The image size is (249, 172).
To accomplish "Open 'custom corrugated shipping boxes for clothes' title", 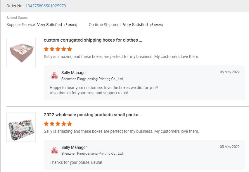I will tap(93, 40).
